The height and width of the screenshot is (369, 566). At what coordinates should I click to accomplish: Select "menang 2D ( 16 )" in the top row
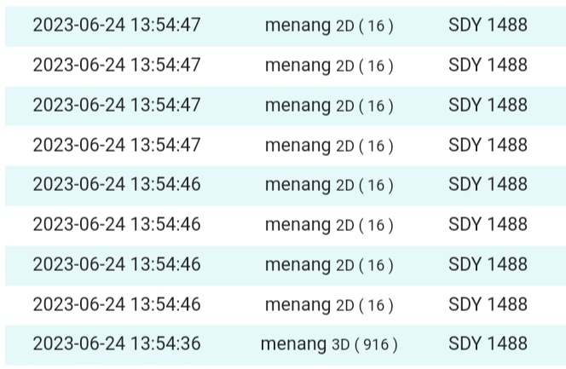click(329, 25)
